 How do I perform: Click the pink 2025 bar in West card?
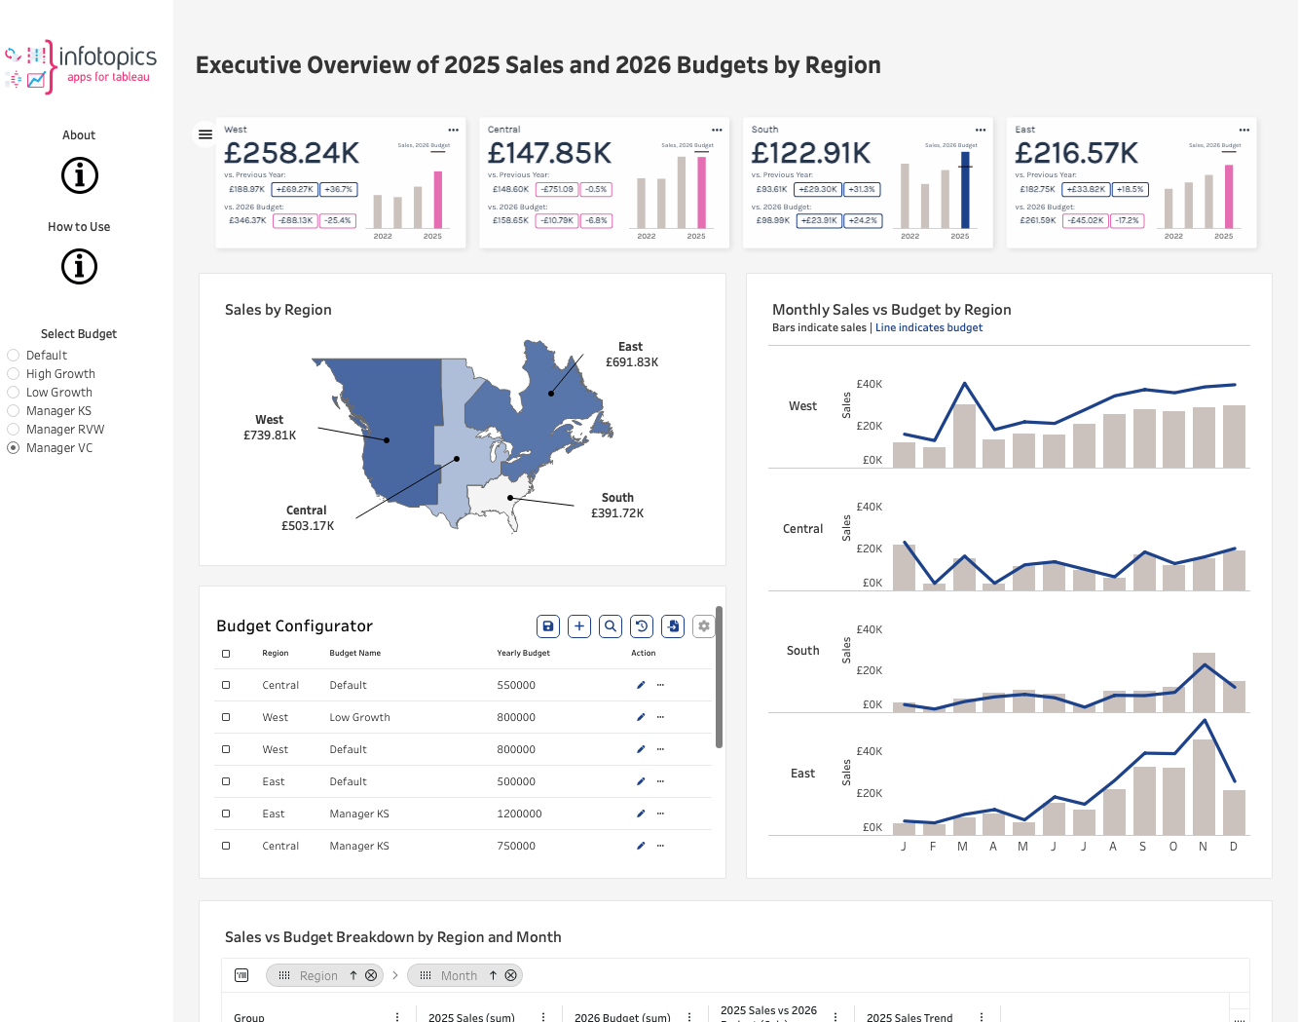(x=438, y=200)
